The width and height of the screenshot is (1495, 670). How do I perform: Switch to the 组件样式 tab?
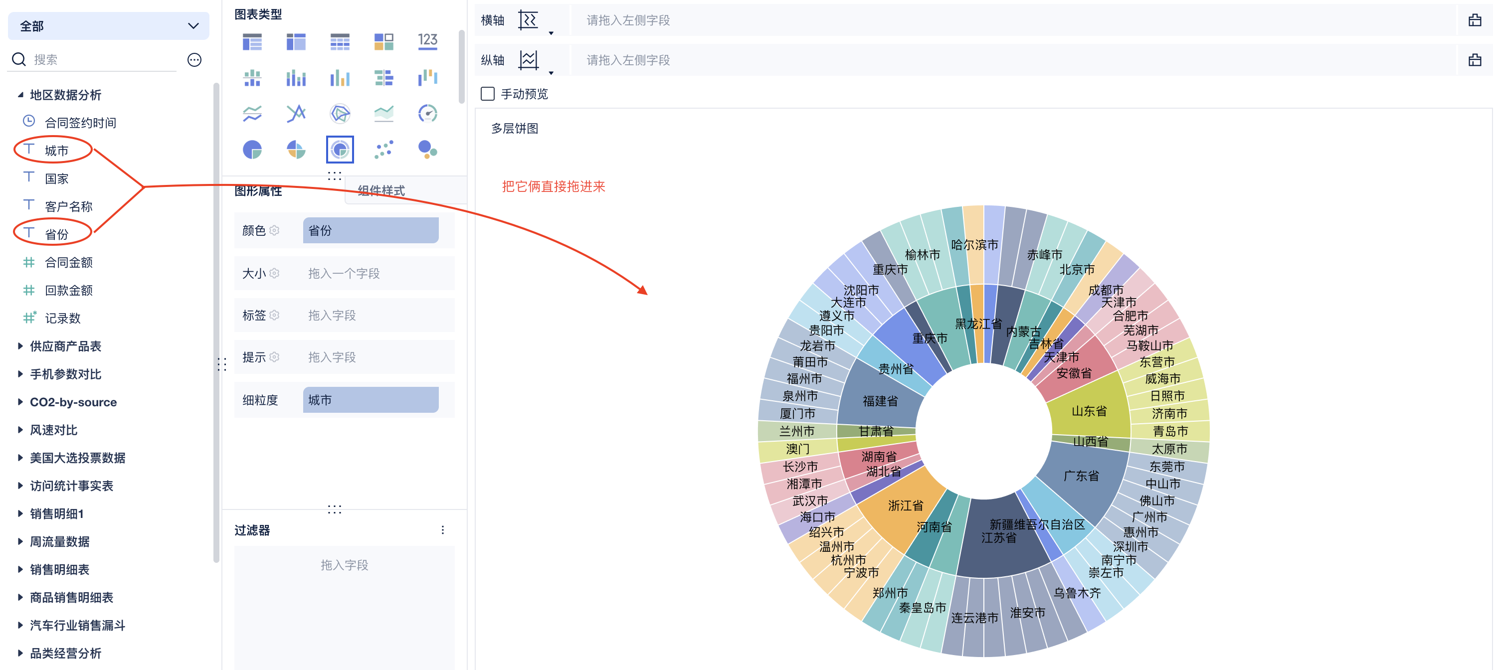[x=380, y=190]
